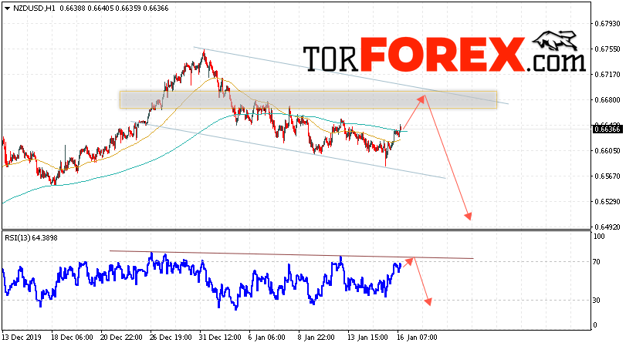626x346 pixels.
Task: Select the NZDUSD,H1 symbol label
Action: [x=34, y=8]
